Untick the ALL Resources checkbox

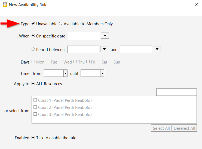(x=33, y=84)
